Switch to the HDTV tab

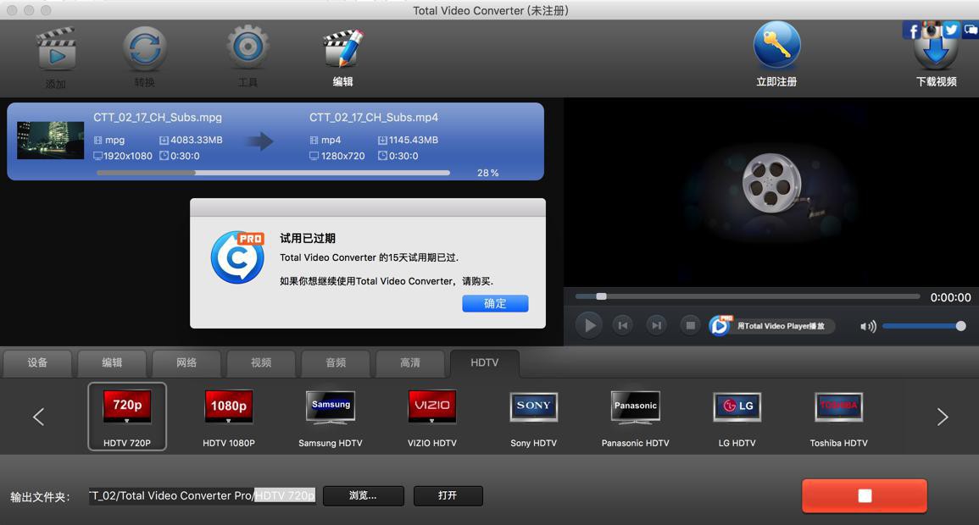(x=485, y=363)
